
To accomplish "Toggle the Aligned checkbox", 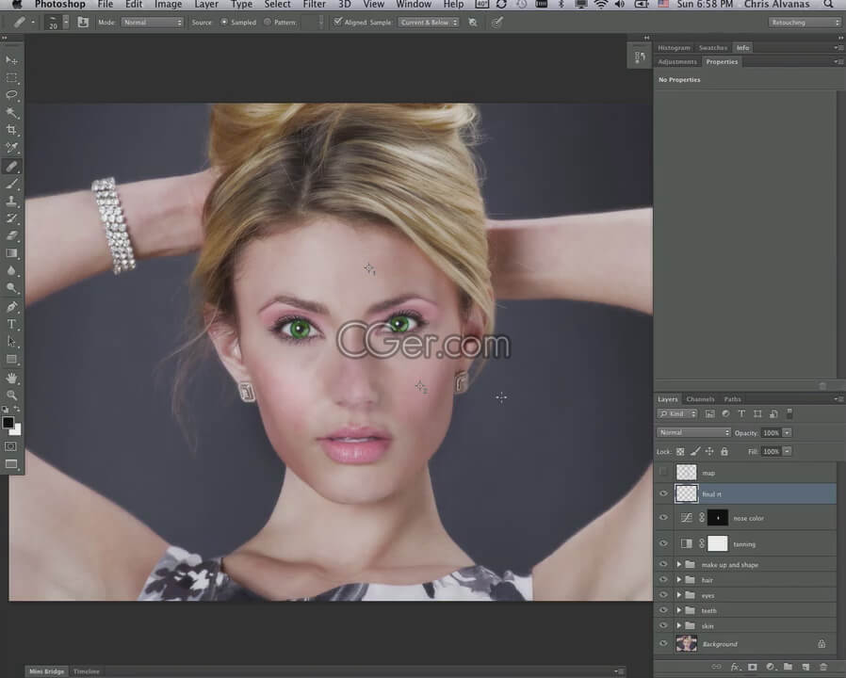I will 338,22.
